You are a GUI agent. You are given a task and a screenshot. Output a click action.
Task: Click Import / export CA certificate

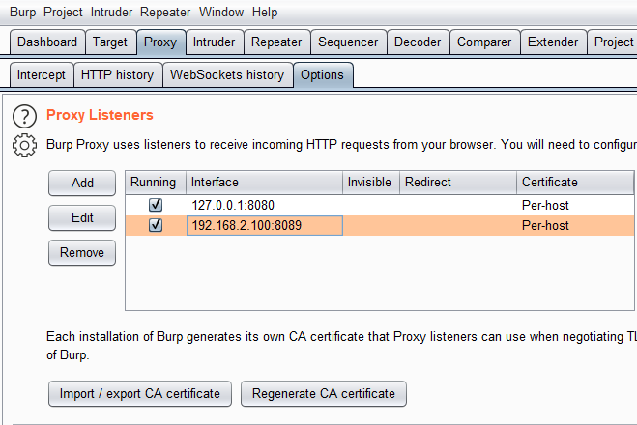[140, 393]
